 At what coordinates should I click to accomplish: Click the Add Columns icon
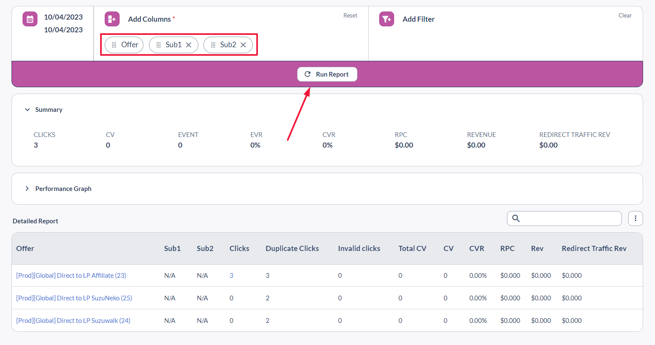coord(112,19)
